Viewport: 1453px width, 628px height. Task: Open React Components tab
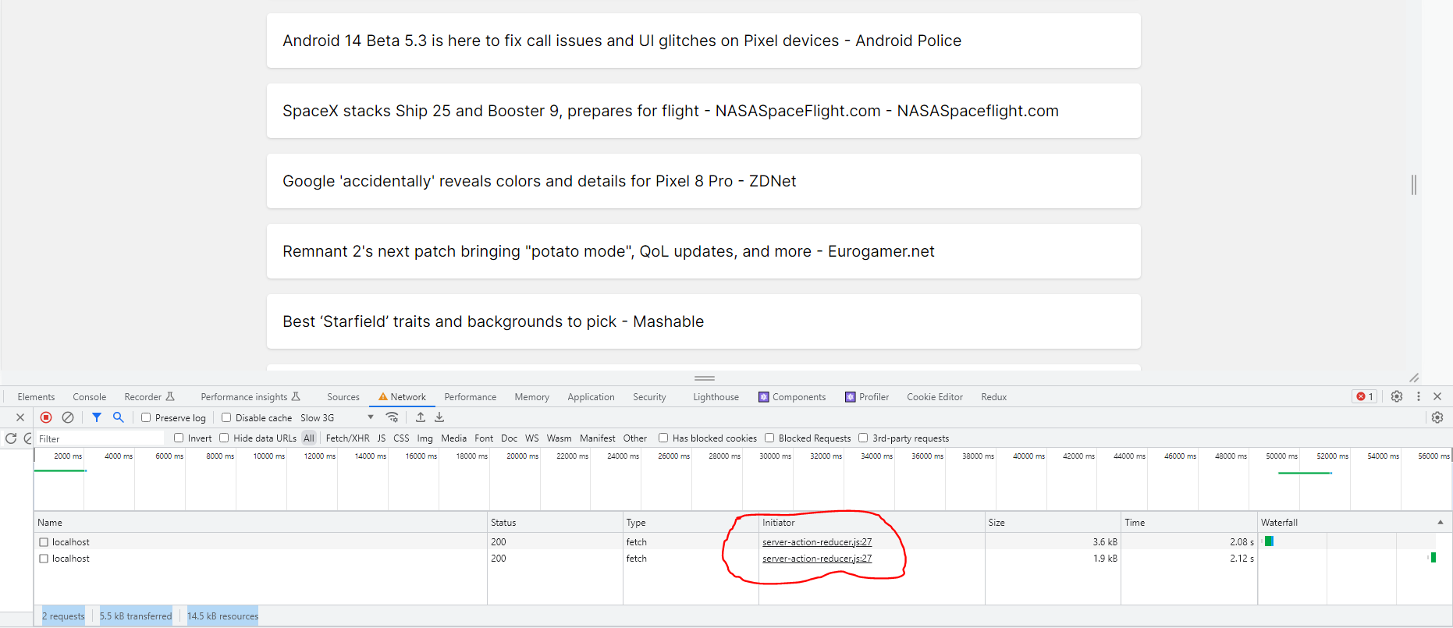pyautogui.click(x=792, y=397)
